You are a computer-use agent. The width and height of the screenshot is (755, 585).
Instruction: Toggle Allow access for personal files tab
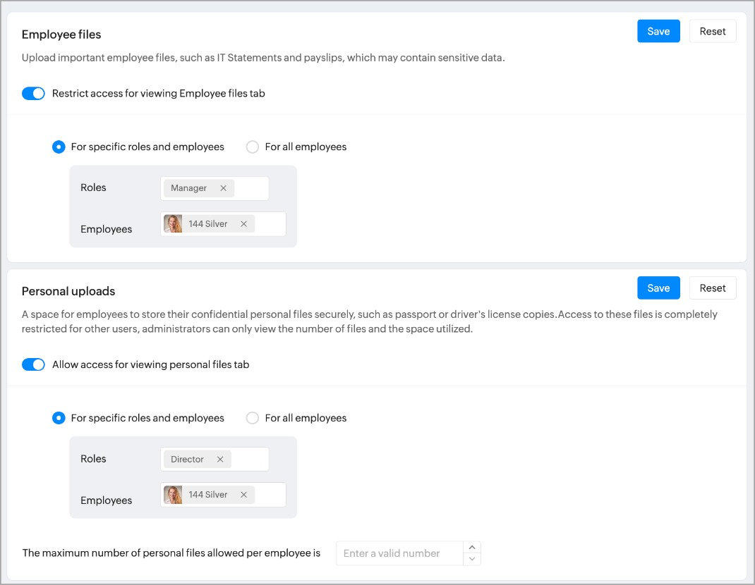point(33,364)
